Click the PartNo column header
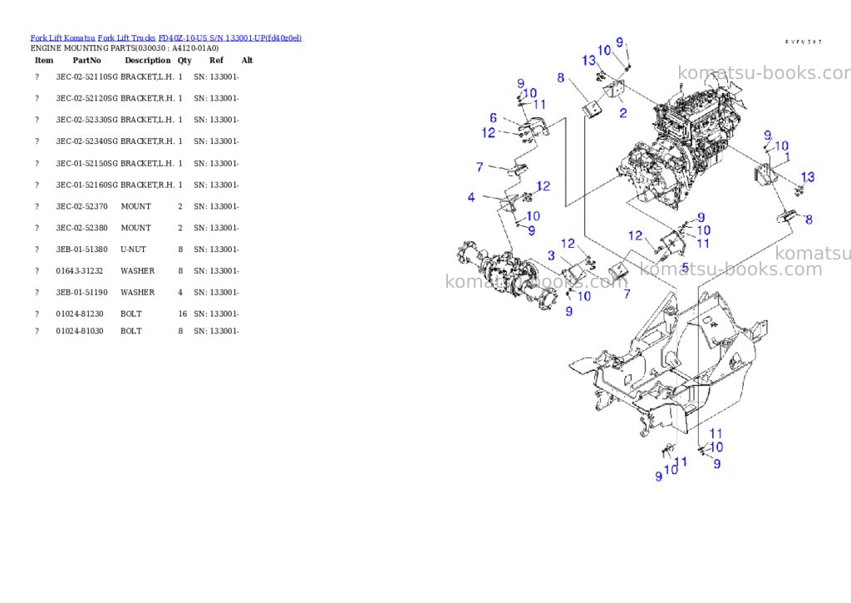This screenshot has height=603, width=851. pos(86,60)
